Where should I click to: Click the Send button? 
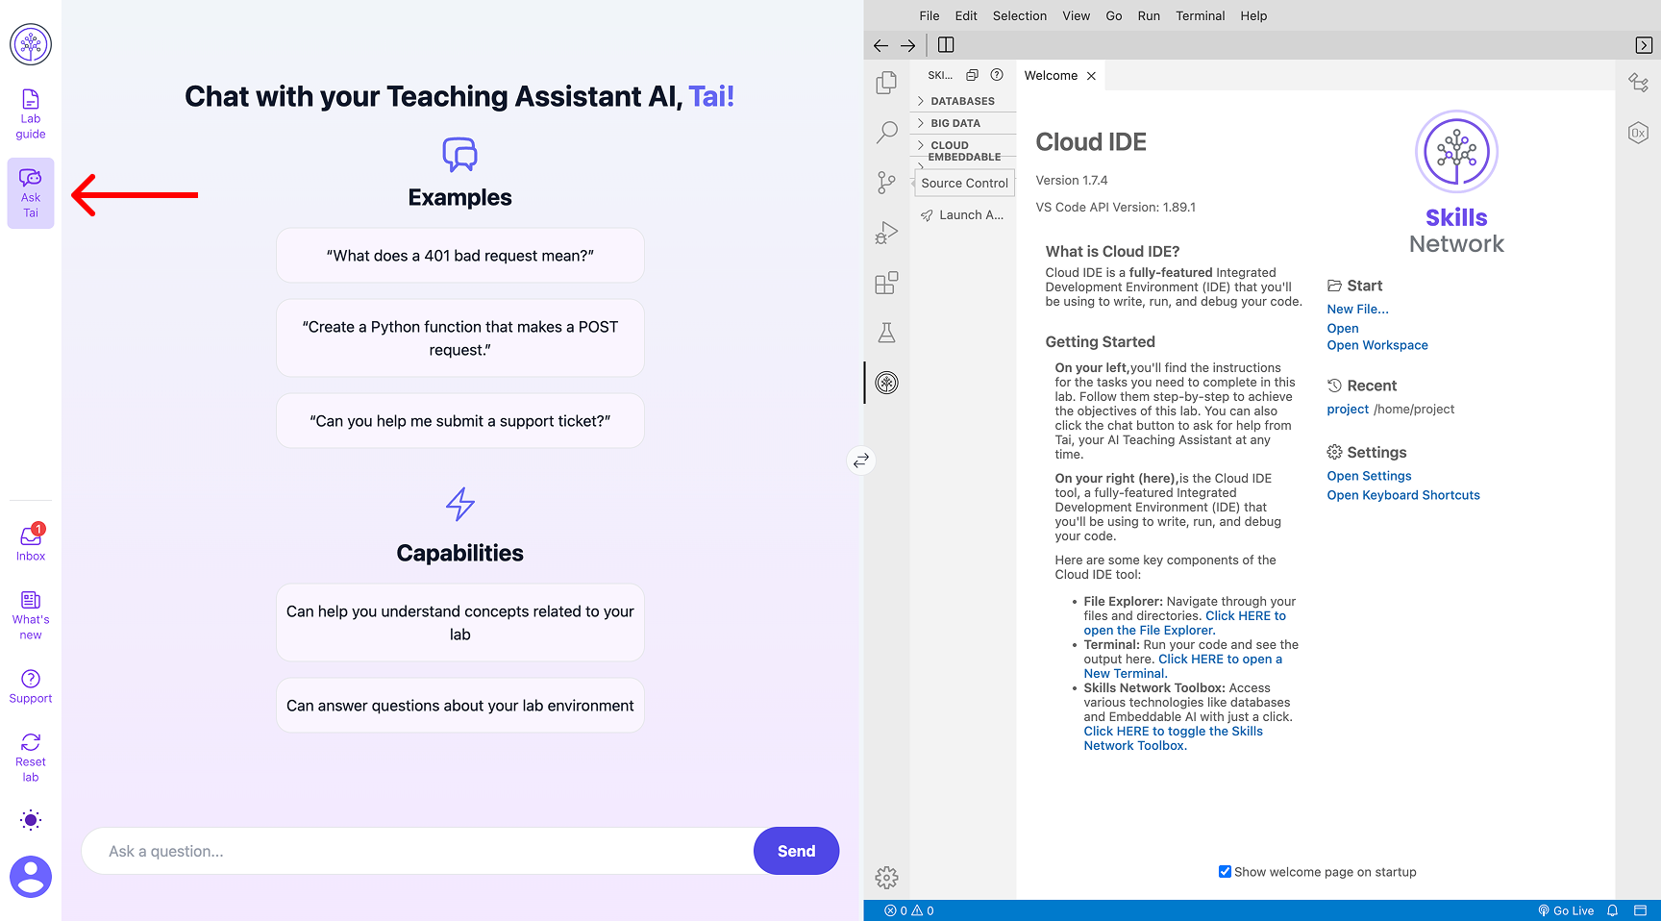[x=796, y=851]
